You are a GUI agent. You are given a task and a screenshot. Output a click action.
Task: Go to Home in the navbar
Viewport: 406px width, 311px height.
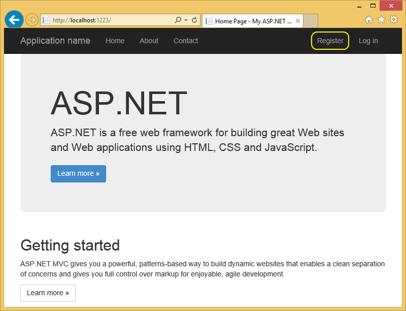(115, 41)
